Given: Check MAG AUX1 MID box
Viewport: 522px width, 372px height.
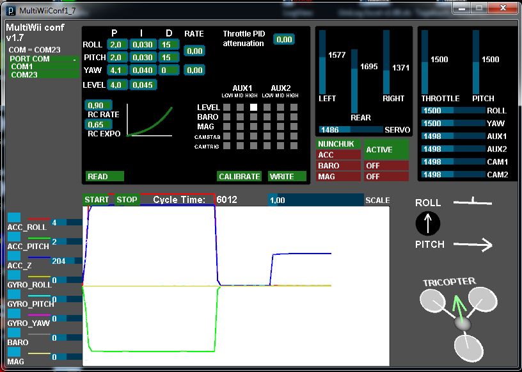Looking at the screenshot, I should (240, 127).
